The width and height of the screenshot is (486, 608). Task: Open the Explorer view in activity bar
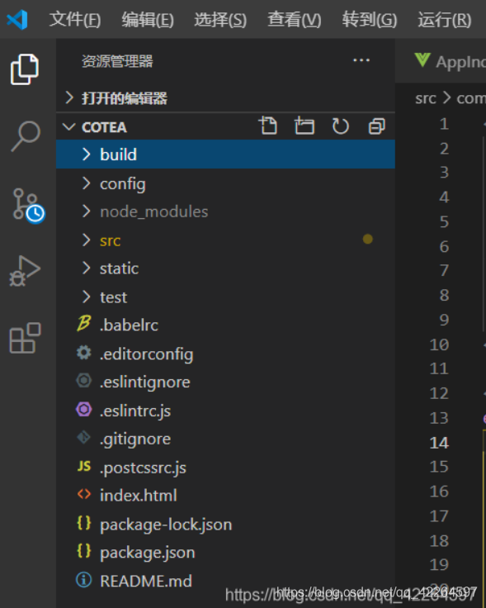click(x=25, y=69)
